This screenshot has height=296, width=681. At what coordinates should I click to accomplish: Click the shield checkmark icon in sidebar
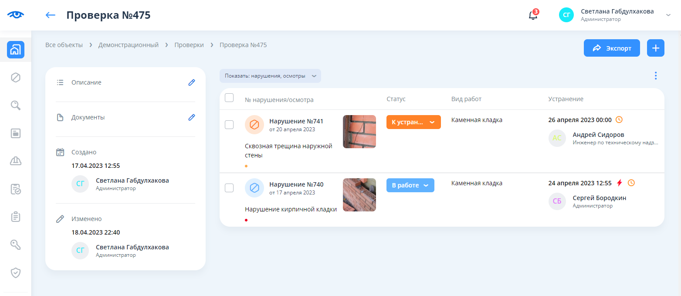point(16,273)
